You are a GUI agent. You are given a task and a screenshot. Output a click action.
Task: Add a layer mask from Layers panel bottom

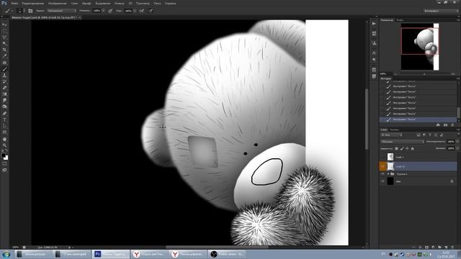[x=426, y=247]
